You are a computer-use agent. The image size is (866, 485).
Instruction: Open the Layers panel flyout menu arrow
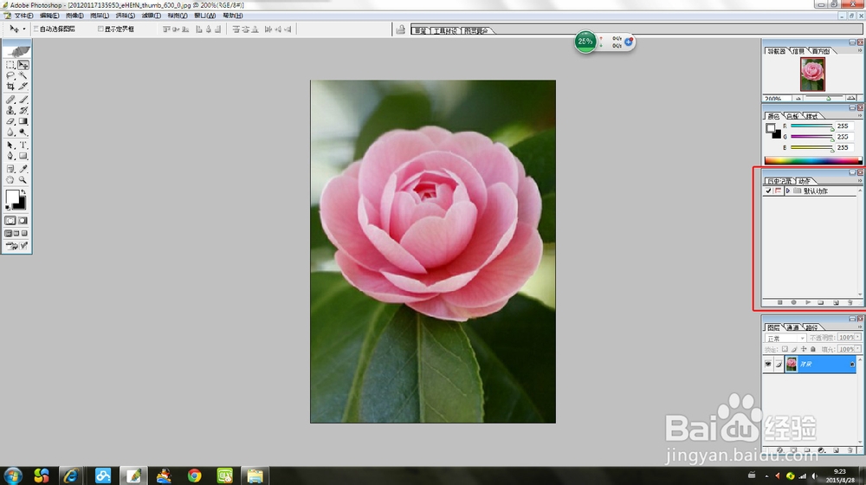pyautogui.click(x=859, y=327)
